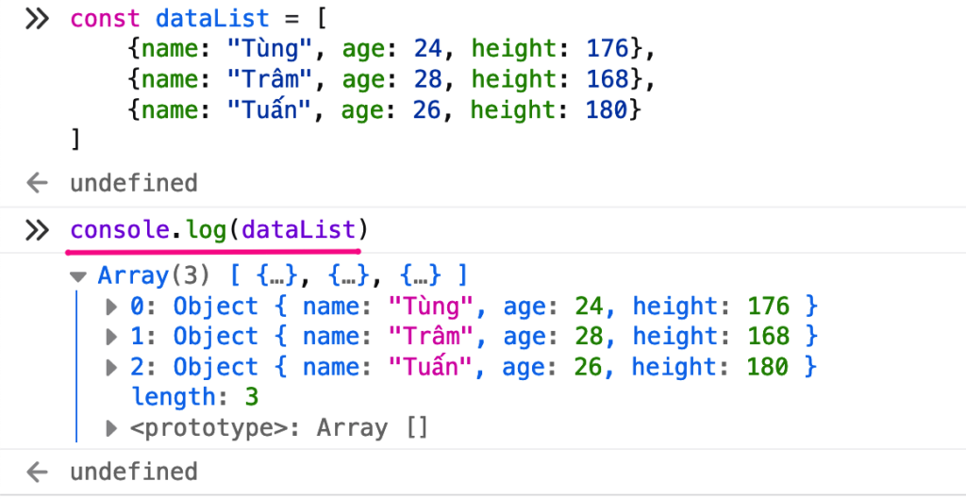Screen dimensions: 966x499
Task: Expand the object at index 0
Action: (112, 307)
